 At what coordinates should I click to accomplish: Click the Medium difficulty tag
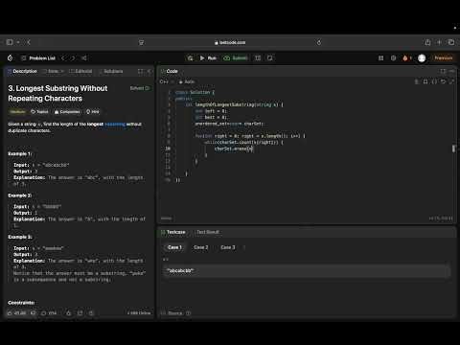click(17, 111)
